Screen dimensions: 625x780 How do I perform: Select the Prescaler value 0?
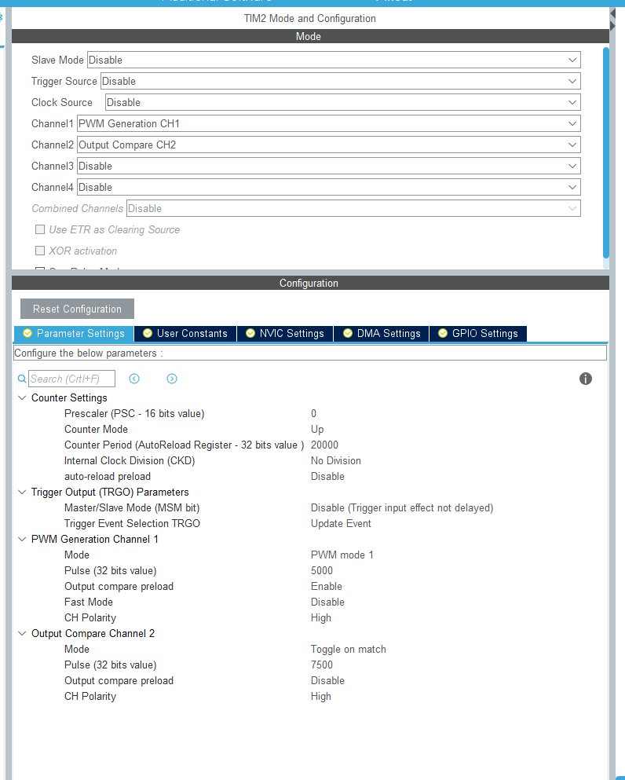314,413
